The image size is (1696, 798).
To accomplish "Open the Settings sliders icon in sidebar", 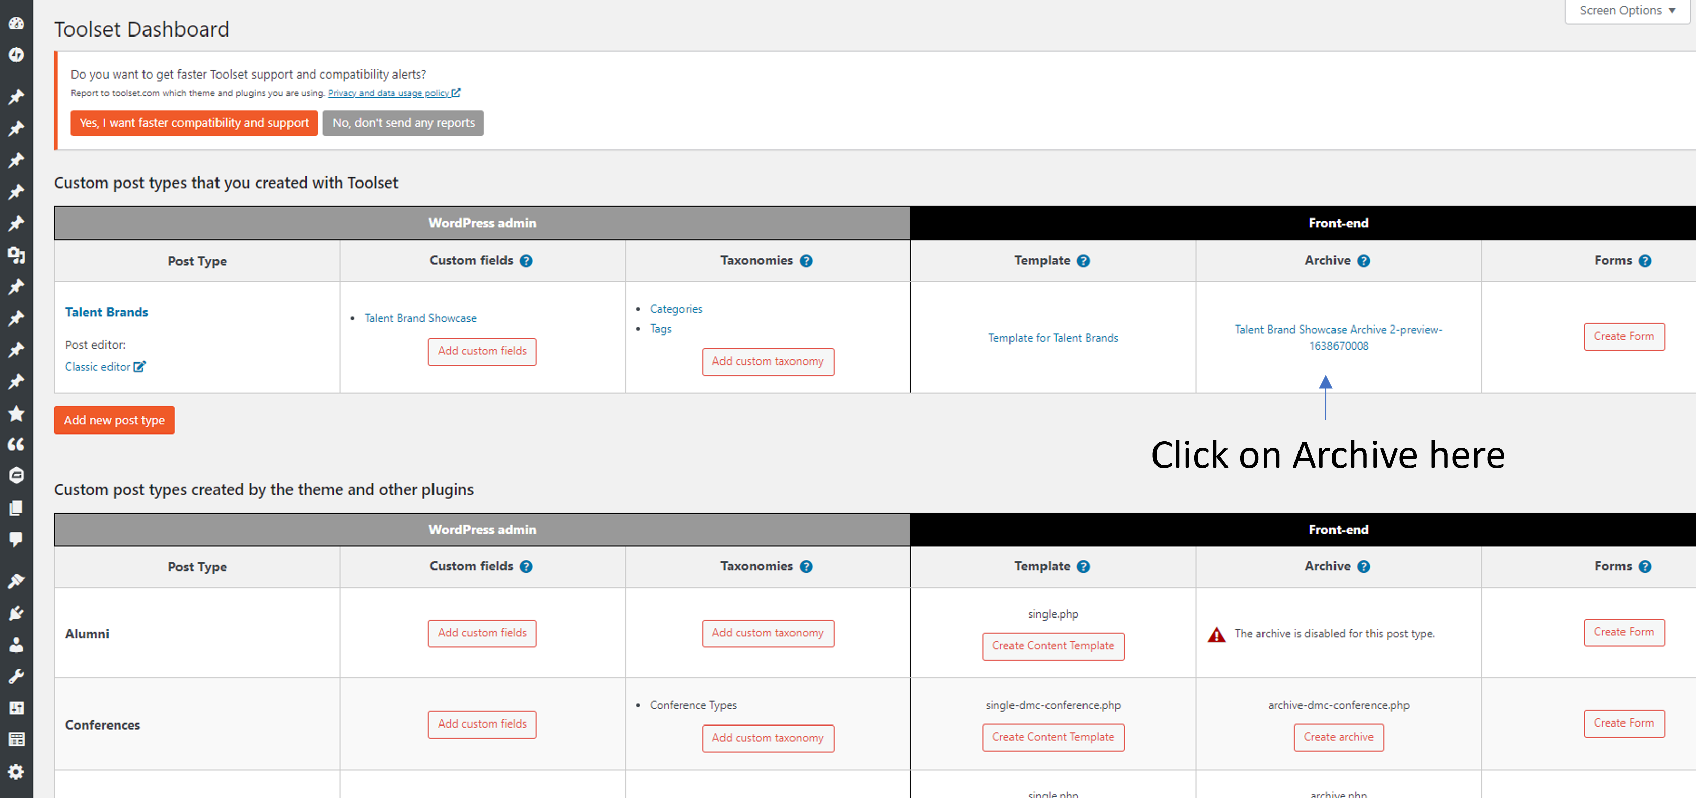I will (x=16, y=708).
